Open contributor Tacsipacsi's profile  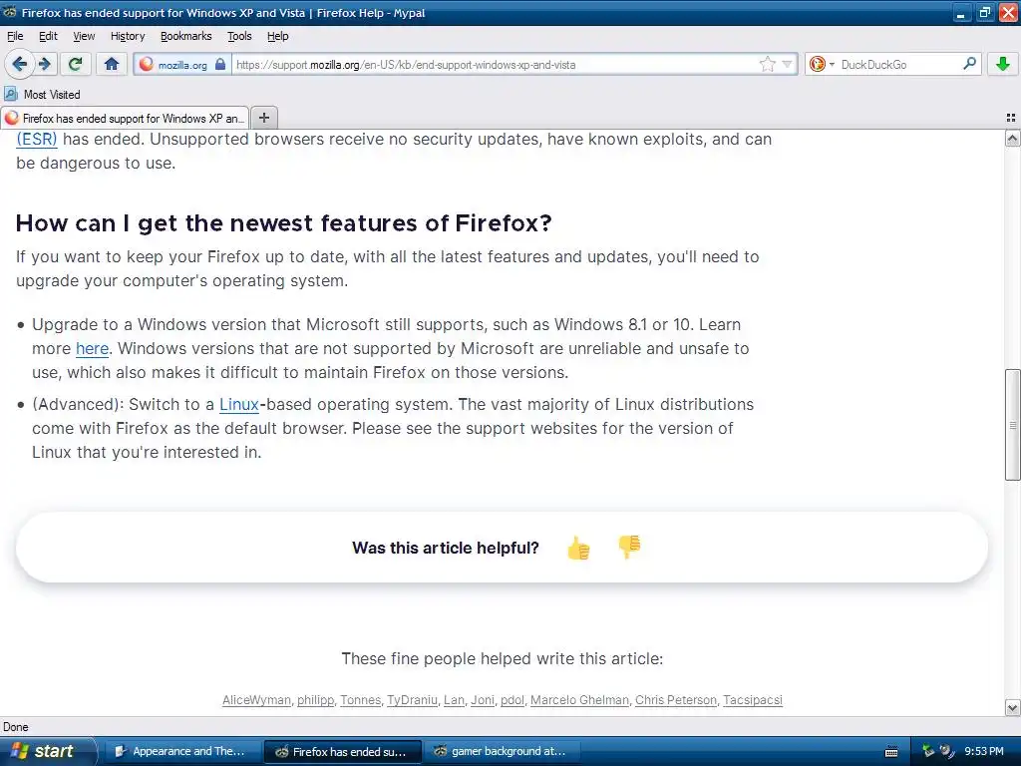coord(753,700)
